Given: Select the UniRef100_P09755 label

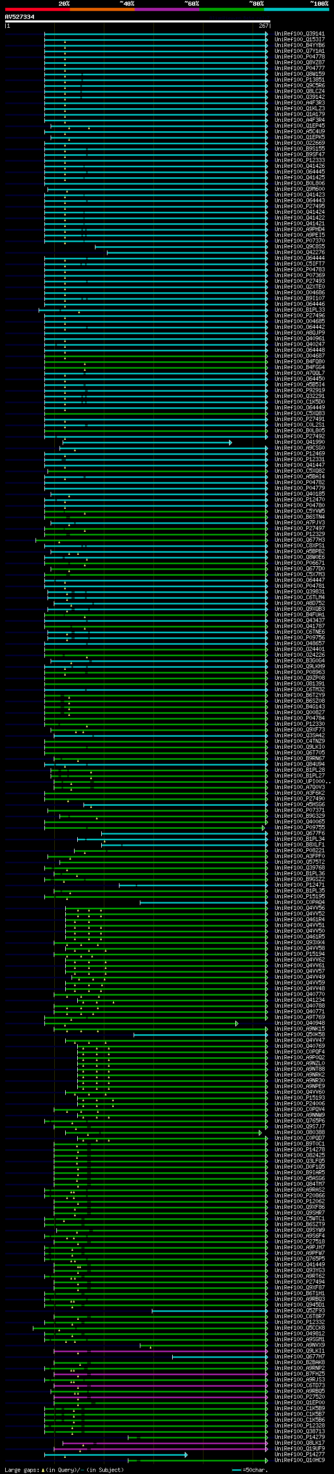Looking at the screenshot, I should coord(300,827).
